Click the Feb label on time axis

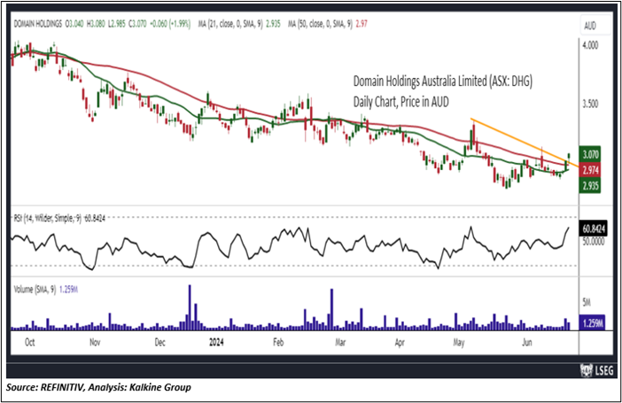pyautogui.click(x=278, y=342)
